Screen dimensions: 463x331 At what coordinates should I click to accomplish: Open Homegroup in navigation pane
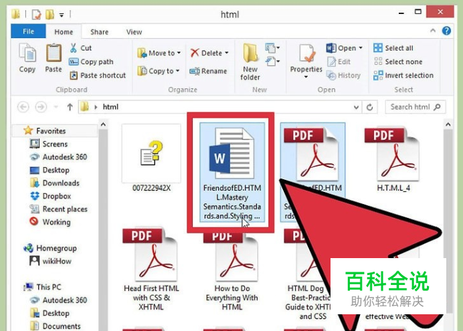pos(57,248)
